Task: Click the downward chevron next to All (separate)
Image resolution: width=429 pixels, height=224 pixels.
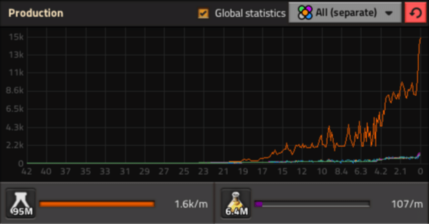Action: [389, 12]
